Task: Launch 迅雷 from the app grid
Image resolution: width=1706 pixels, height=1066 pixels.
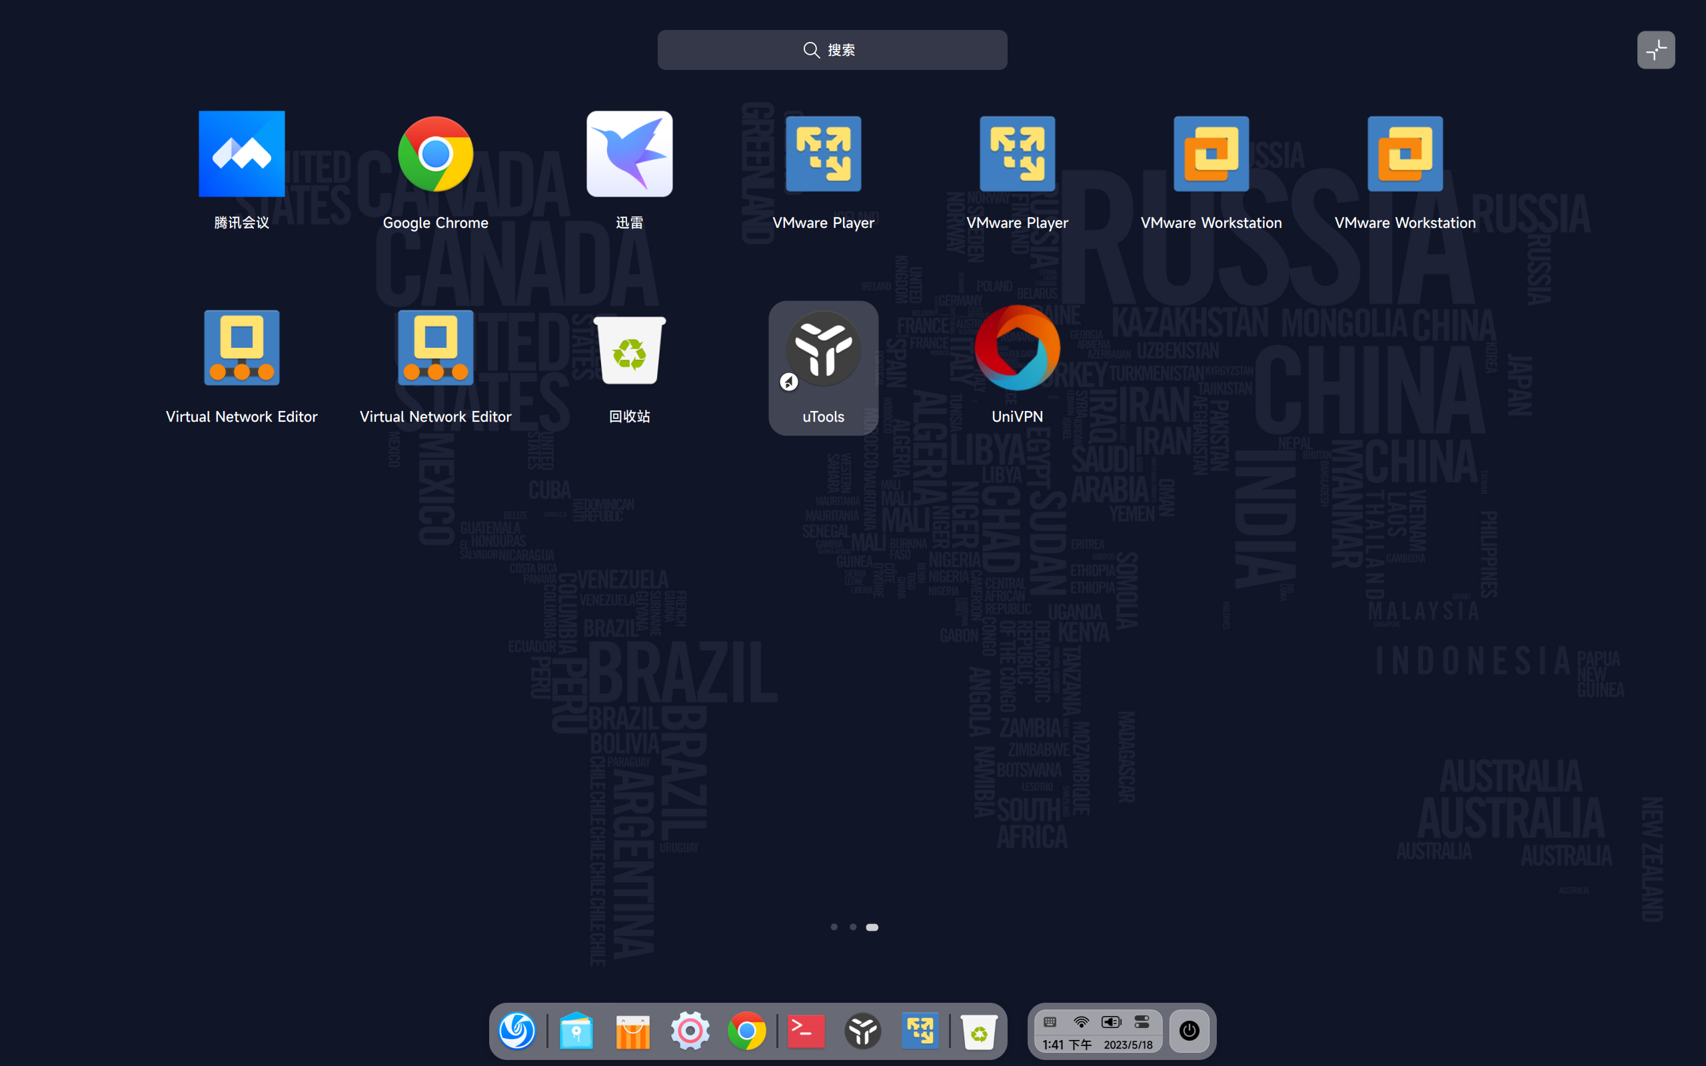Action: (629, 154)
